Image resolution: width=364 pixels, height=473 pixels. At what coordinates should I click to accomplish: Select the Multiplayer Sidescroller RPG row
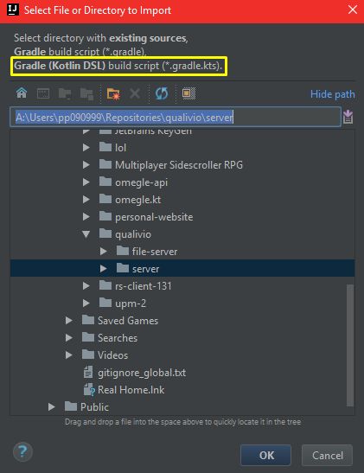point(182,164)
